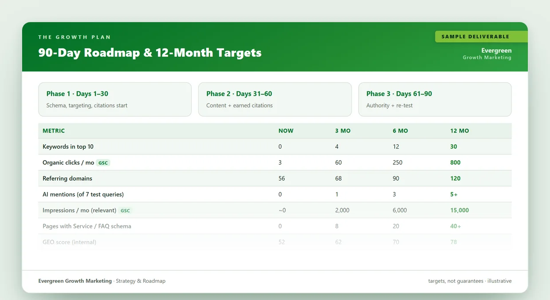Click Keywords in top 10 3-month value 4

[337, 147]
